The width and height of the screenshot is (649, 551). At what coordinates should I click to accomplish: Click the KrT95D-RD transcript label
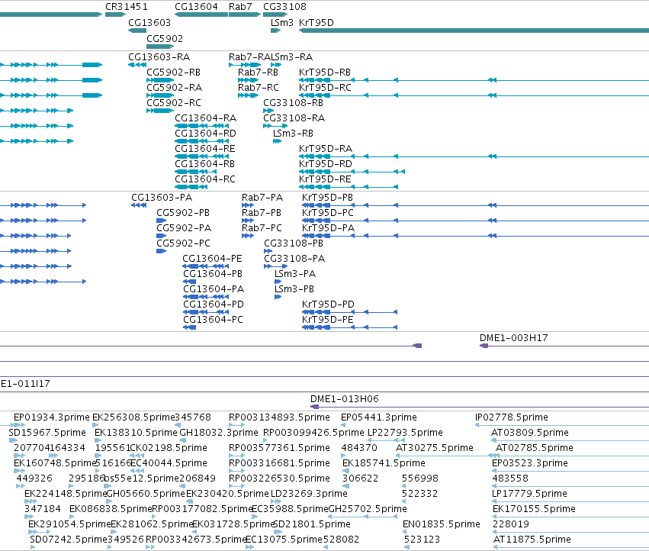click(326, 163)
